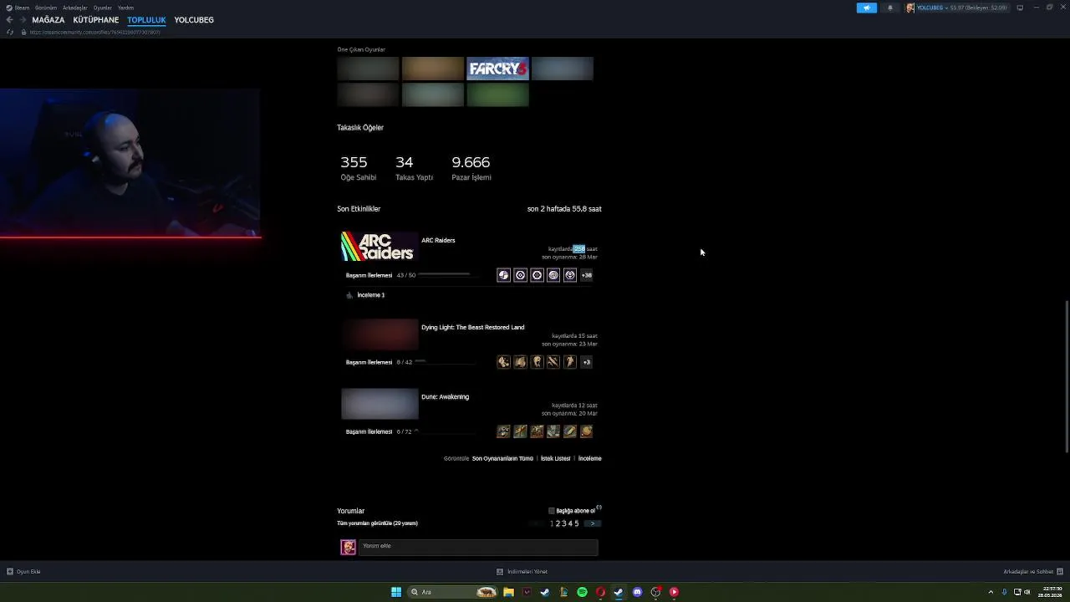The height and width of the screenshot is (602, 1070).
Task: Switch to Big Picture mode icon
Action: coord(1020,8)
